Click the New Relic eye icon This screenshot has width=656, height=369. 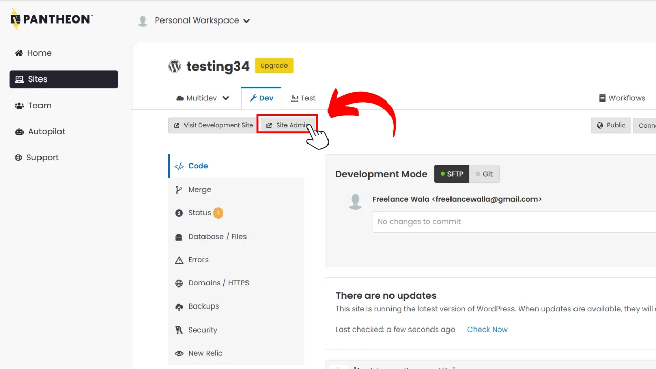pos(179,354)
